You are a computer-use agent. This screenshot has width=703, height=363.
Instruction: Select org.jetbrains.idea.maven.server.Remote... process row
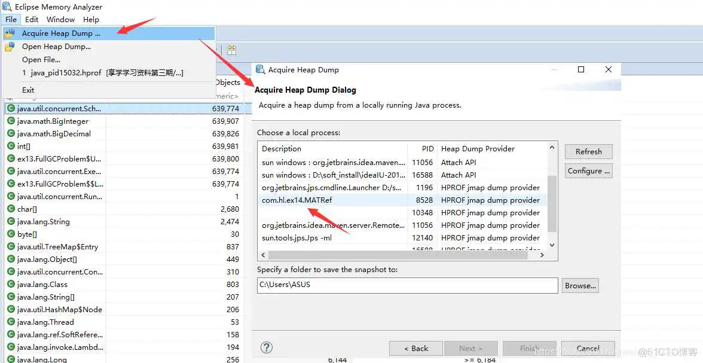[403, 225]
